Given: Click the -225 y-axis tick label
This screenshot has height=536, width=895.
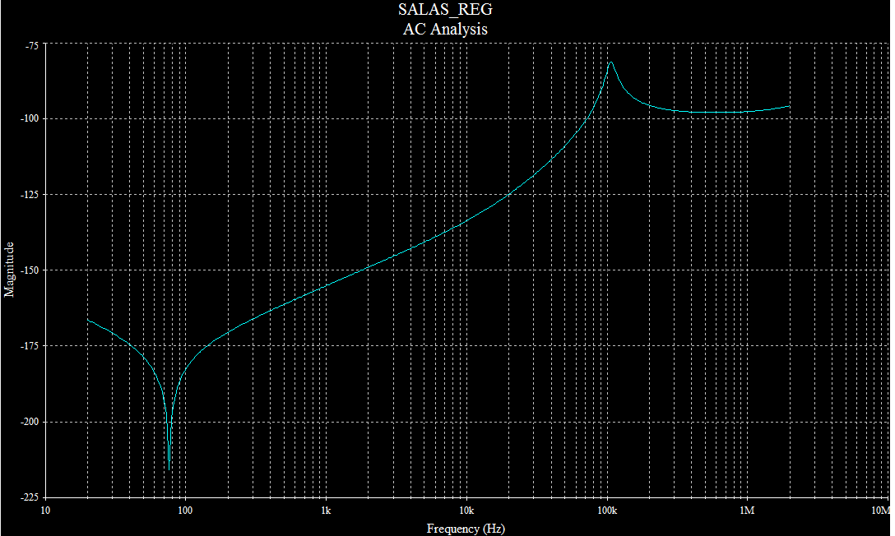Looking at the screenshot, I should tap(30, 498).
